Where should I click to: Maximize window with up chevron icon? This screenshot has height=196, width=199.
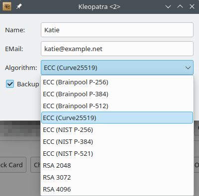pos(180,6)
